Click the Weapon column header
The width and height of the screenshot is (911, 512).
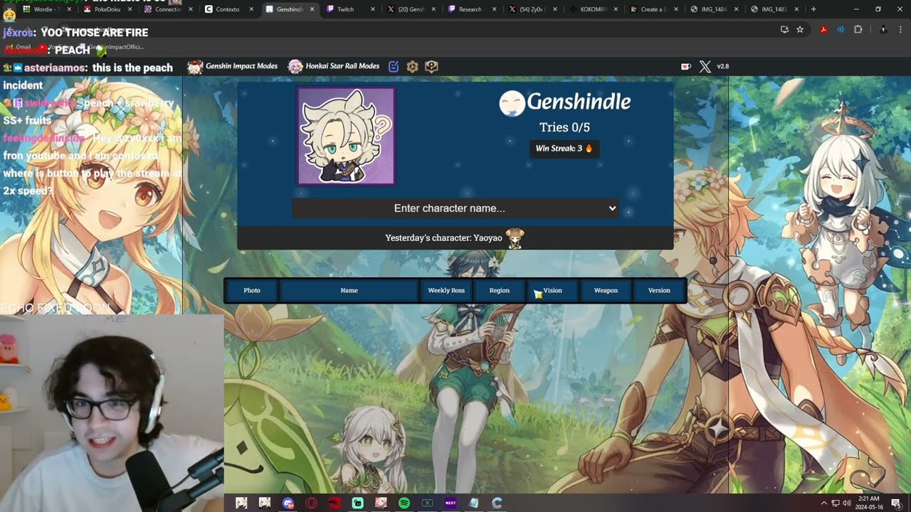(606, 291)
